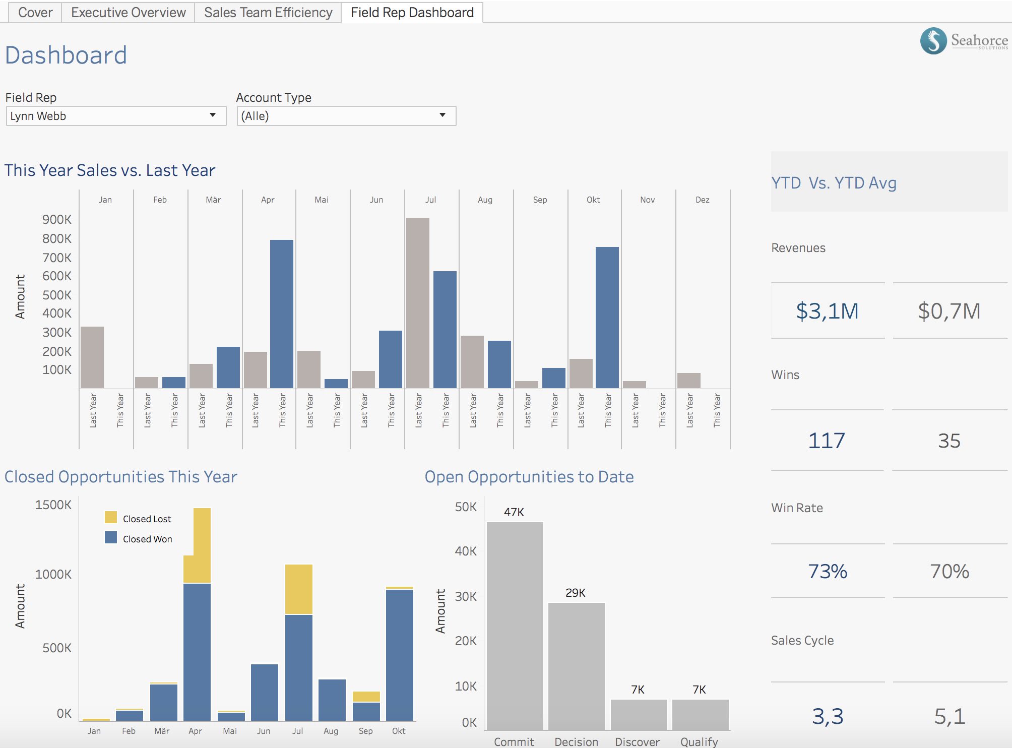Click the $3,1M revenues YTD value
1012x748 pixels.
(x=827, y=311)
